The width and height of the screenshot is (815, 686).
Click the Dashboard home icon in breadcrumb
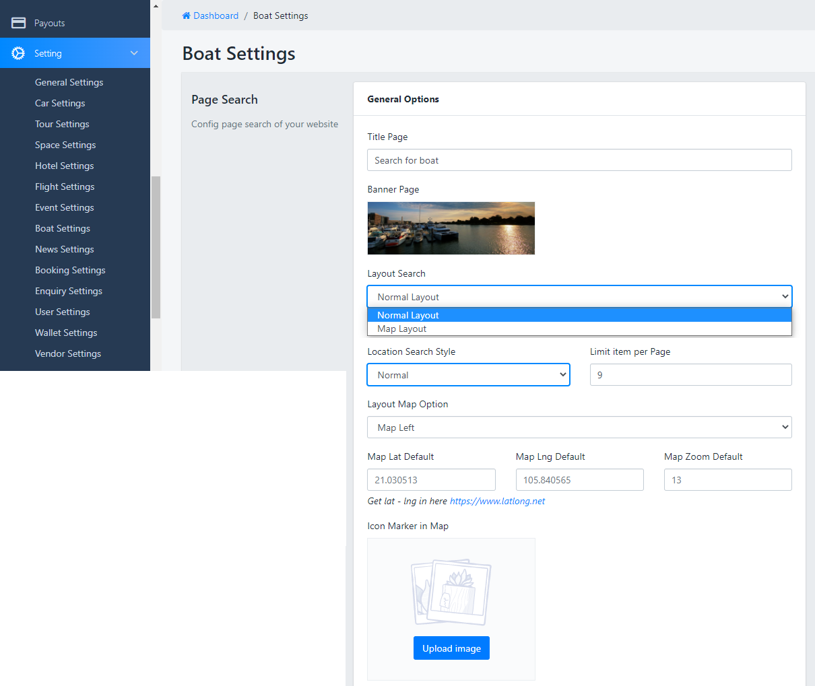(186, 15)
